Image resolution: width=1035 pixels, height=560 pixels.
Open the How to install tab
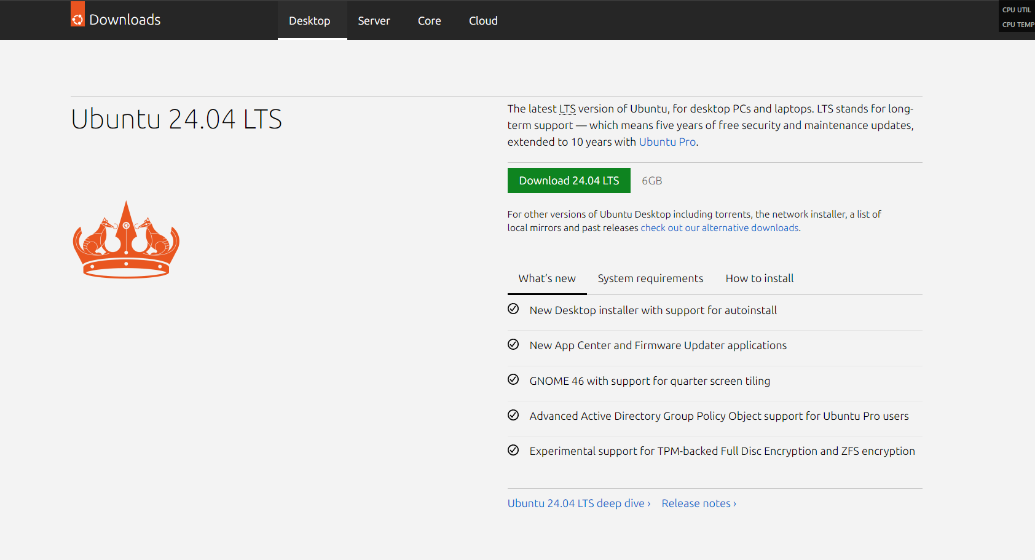pyautogui.click(x=760, y=278)
